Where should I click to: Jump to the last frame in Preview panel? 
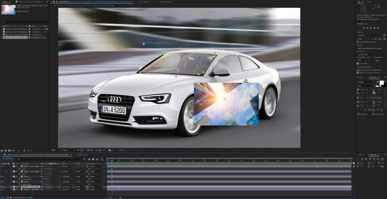coord(378,28)
